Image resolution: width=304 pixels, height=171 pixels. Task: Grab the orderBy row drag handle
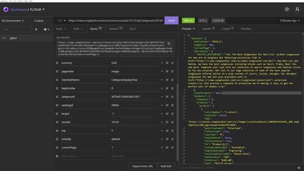57,139
